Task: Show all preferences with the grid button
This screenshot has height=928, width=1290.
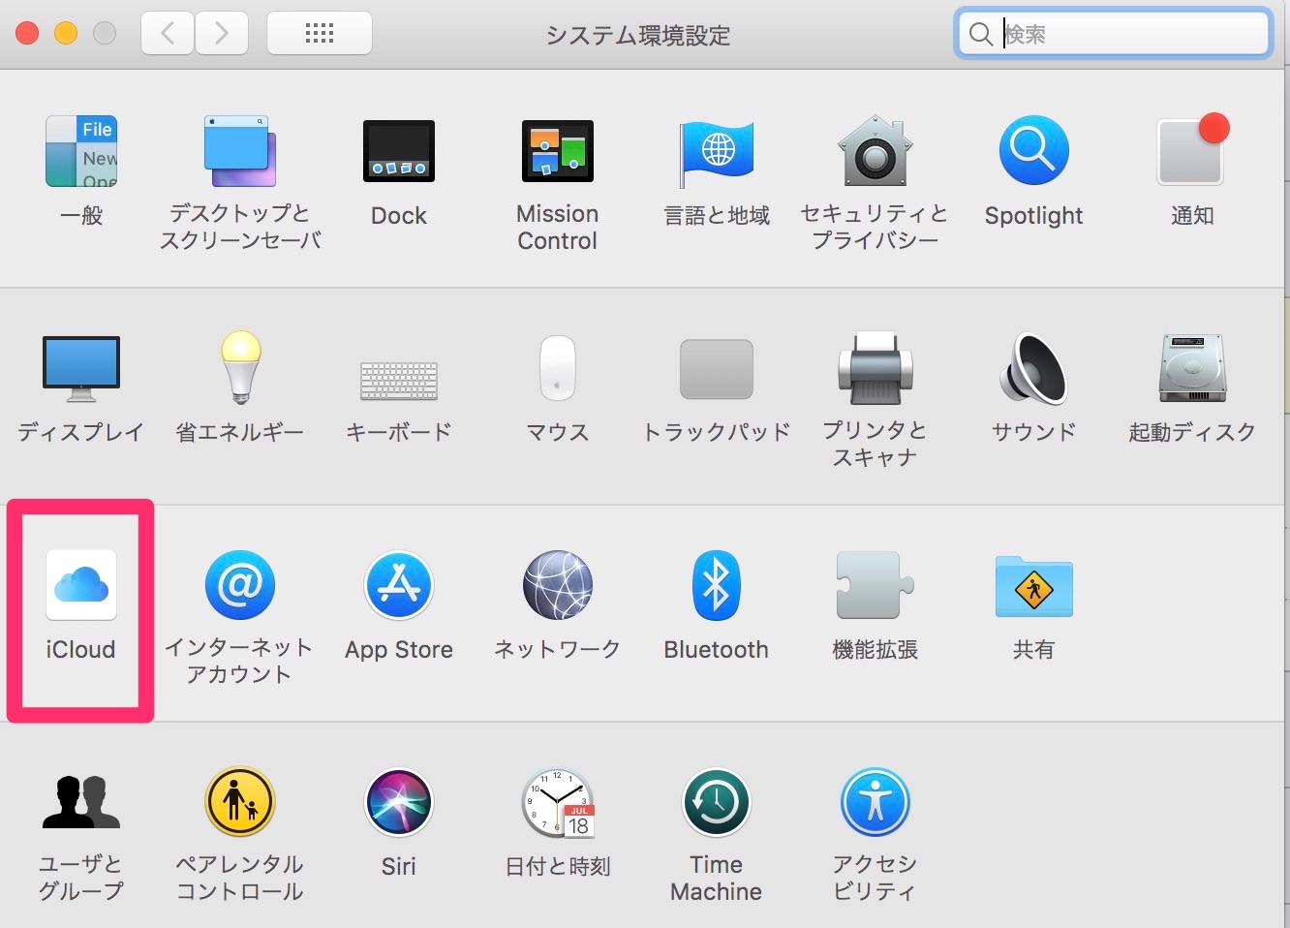Action: point(320,34)
